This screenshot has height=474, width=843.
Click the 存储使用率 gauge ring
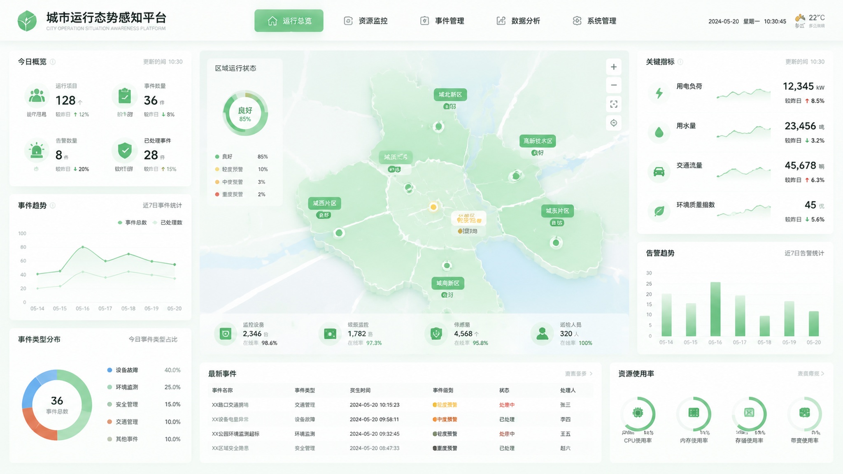749,414
